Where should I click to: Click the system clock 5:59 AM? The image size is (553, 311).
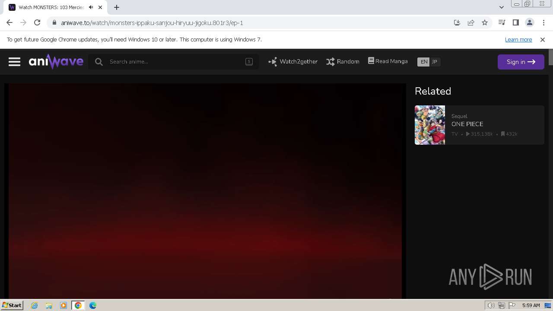[x=531, y=305]
